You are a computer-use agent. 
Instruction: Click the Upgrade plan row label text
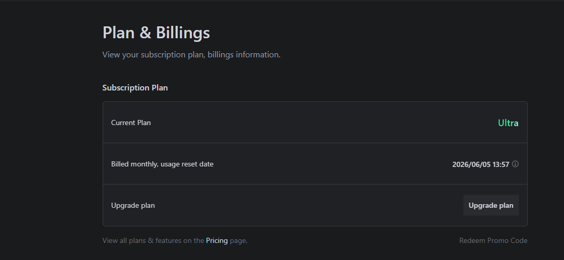point(133,206)
